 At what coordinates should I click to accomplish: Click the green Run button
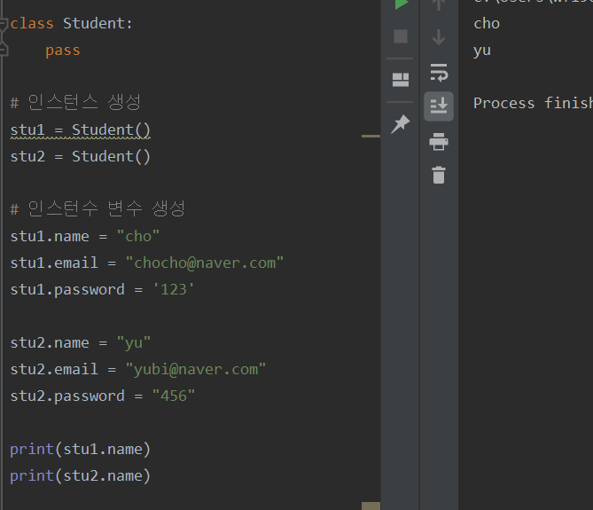point(401,4)
